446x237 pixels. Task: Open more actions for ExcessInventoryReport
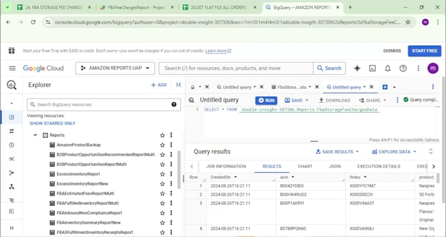pyautogui.click(x=171, y=174)
